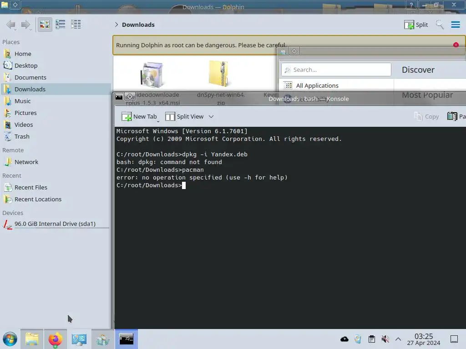Select Downloads in Places sidebar
Image resolution: width=466 pixels, height=349 pixels.
pos(56,90)
